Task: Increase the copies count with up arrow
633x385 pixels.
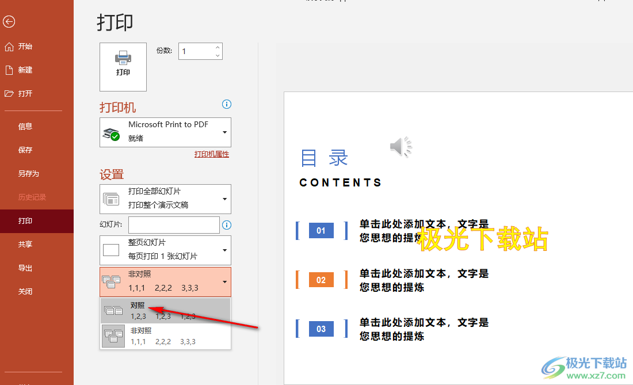Action: click(x=218, y=48)
